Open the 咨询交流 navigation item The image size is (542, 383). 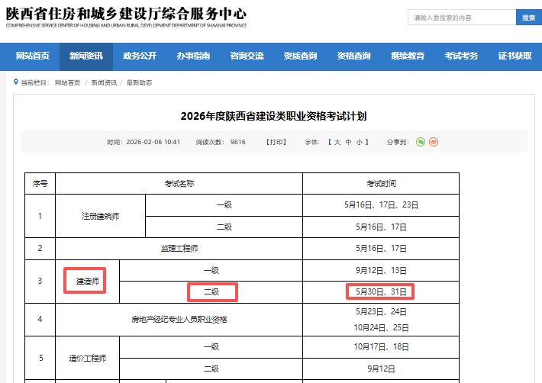247,56
